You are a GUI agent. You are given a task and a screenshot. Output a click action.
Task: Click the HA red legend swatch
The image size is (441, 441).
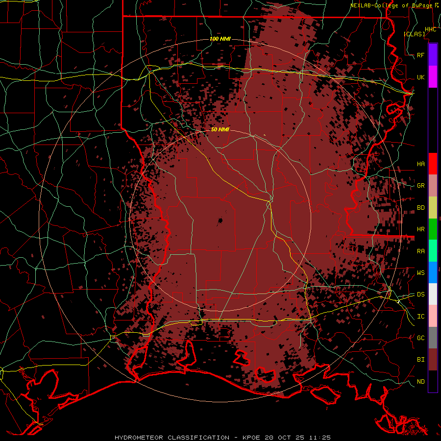point(433,164)
